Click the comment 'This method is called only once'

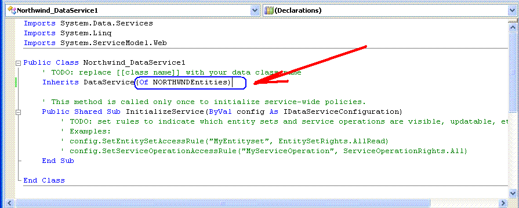(204, 102)
